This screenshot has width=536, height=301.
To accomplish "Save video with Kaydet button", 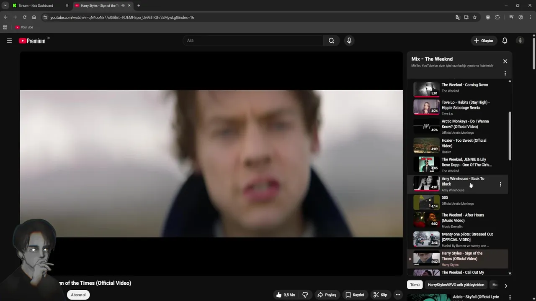I will coord(355,295).
